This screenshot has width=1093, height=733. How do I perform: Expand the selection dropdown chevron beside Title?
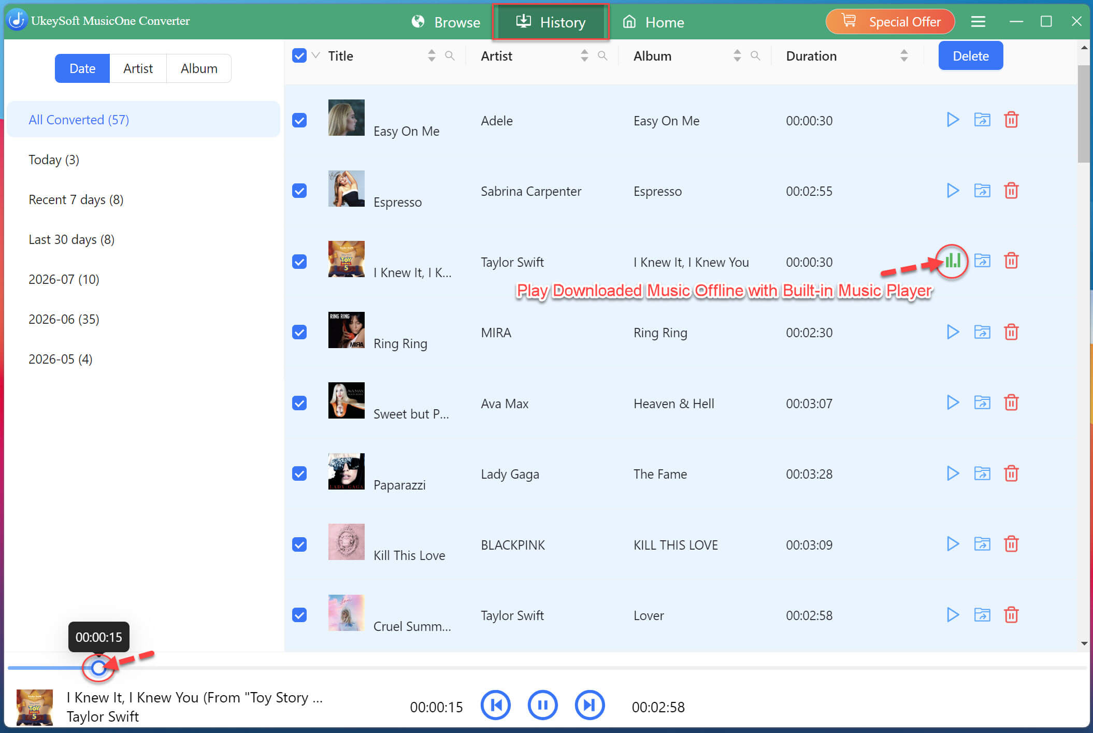(316, 55)
